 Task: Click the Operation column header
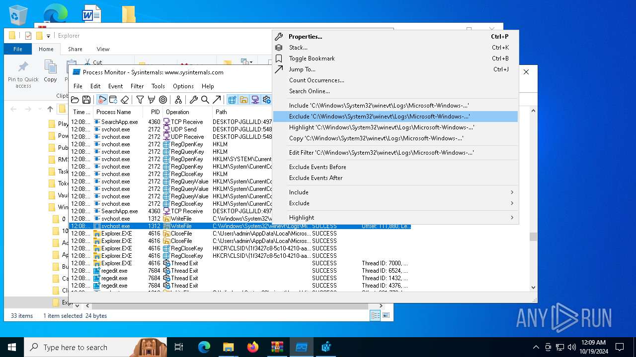[188, 112]
